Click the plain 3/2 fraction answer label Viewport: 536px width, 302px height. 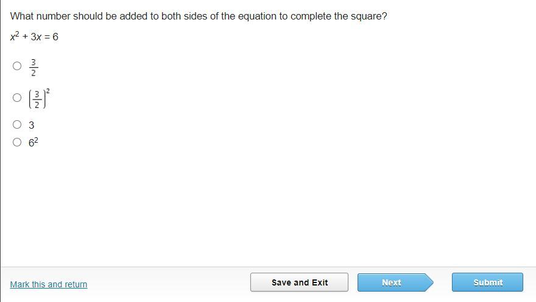[33, 67]
